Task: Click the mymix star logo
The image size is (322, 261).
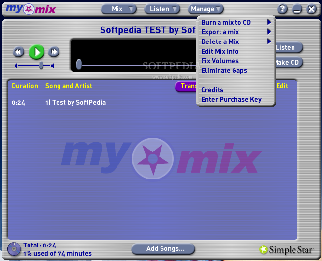Action: pyautogui.click(x=31, y=9)
